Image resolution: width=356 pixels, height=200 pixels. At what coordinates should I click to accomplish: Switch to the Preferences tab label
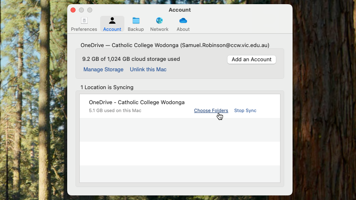(x=84, y=29)
